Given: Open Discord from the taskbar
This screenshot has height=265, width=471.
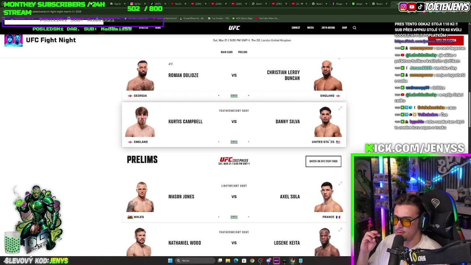Looking at the screenshot, I should 268,261.
